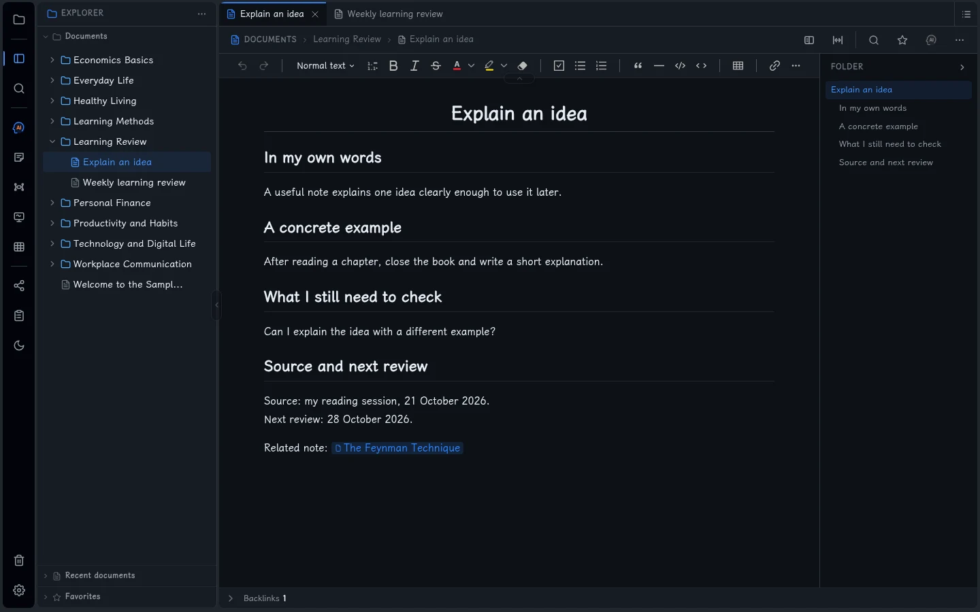Open the document more options menu
This screenshot has width=980, height=612.
pyautogui.click(x=960, y=40)
